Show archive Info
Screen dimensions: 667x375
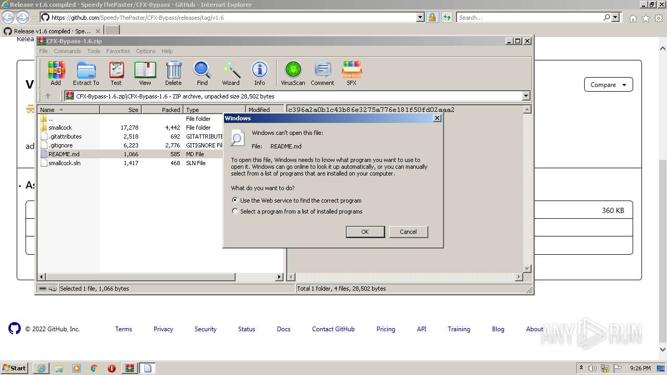[260, 73]
